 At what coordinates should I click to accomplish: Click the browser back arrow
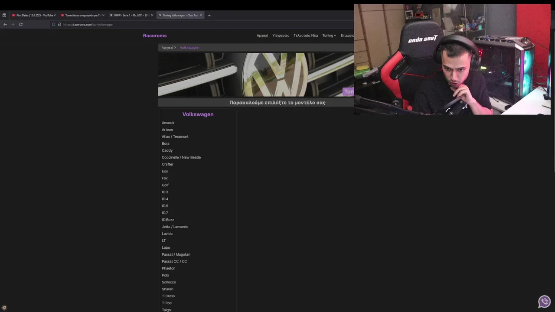pos(5,24)
